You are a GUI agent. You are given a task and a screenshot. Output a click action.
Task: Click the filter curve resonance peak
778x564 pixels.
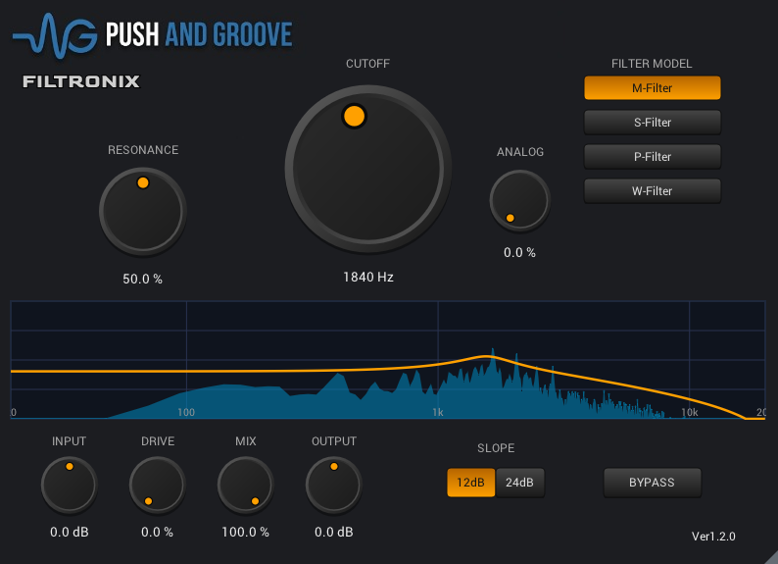point(488,356)
